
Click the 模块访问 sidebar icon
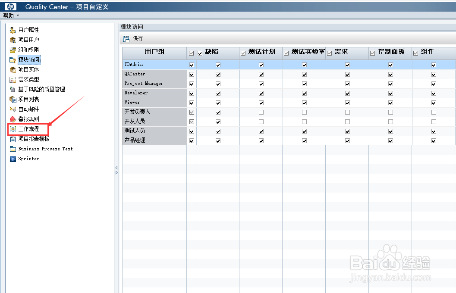13,60
